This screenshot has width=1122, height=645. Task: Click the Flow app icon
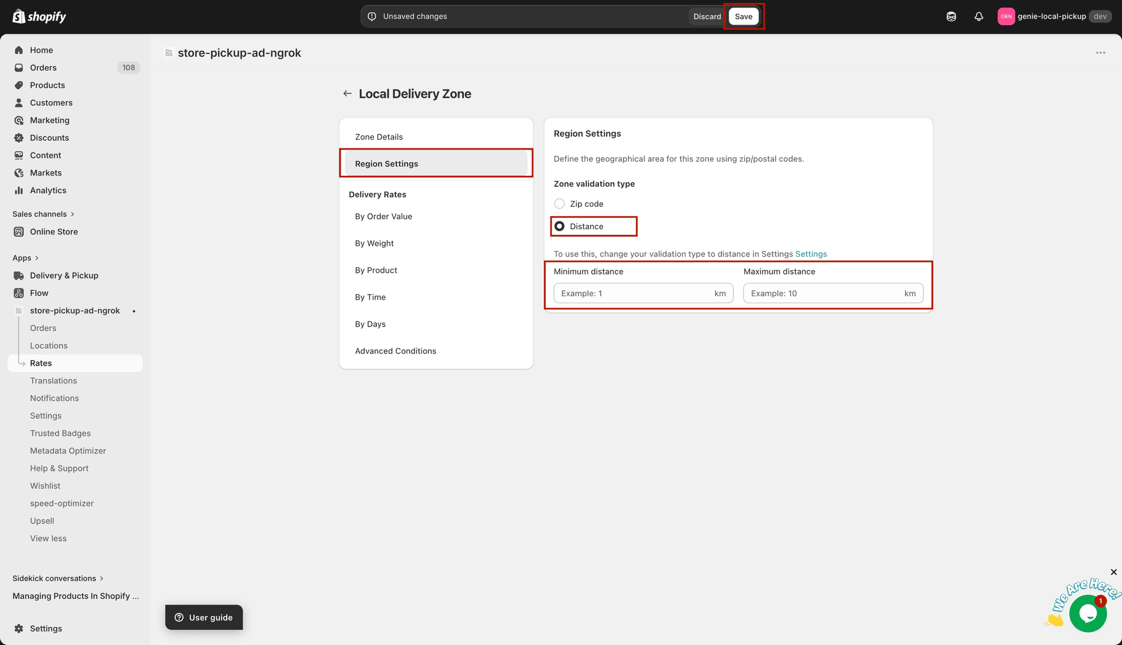point(19,293)
